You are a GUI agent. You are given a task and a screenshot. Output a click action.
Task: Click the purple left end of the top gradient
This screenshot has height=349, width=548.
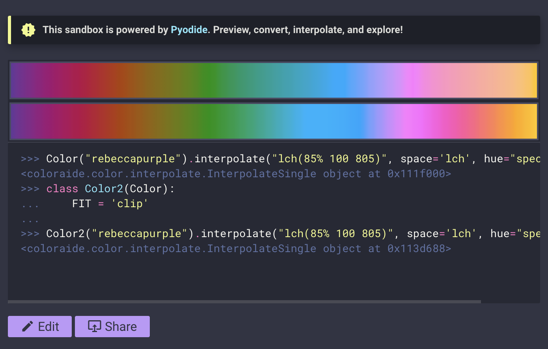pyautogui.click(x=18, y=80)
